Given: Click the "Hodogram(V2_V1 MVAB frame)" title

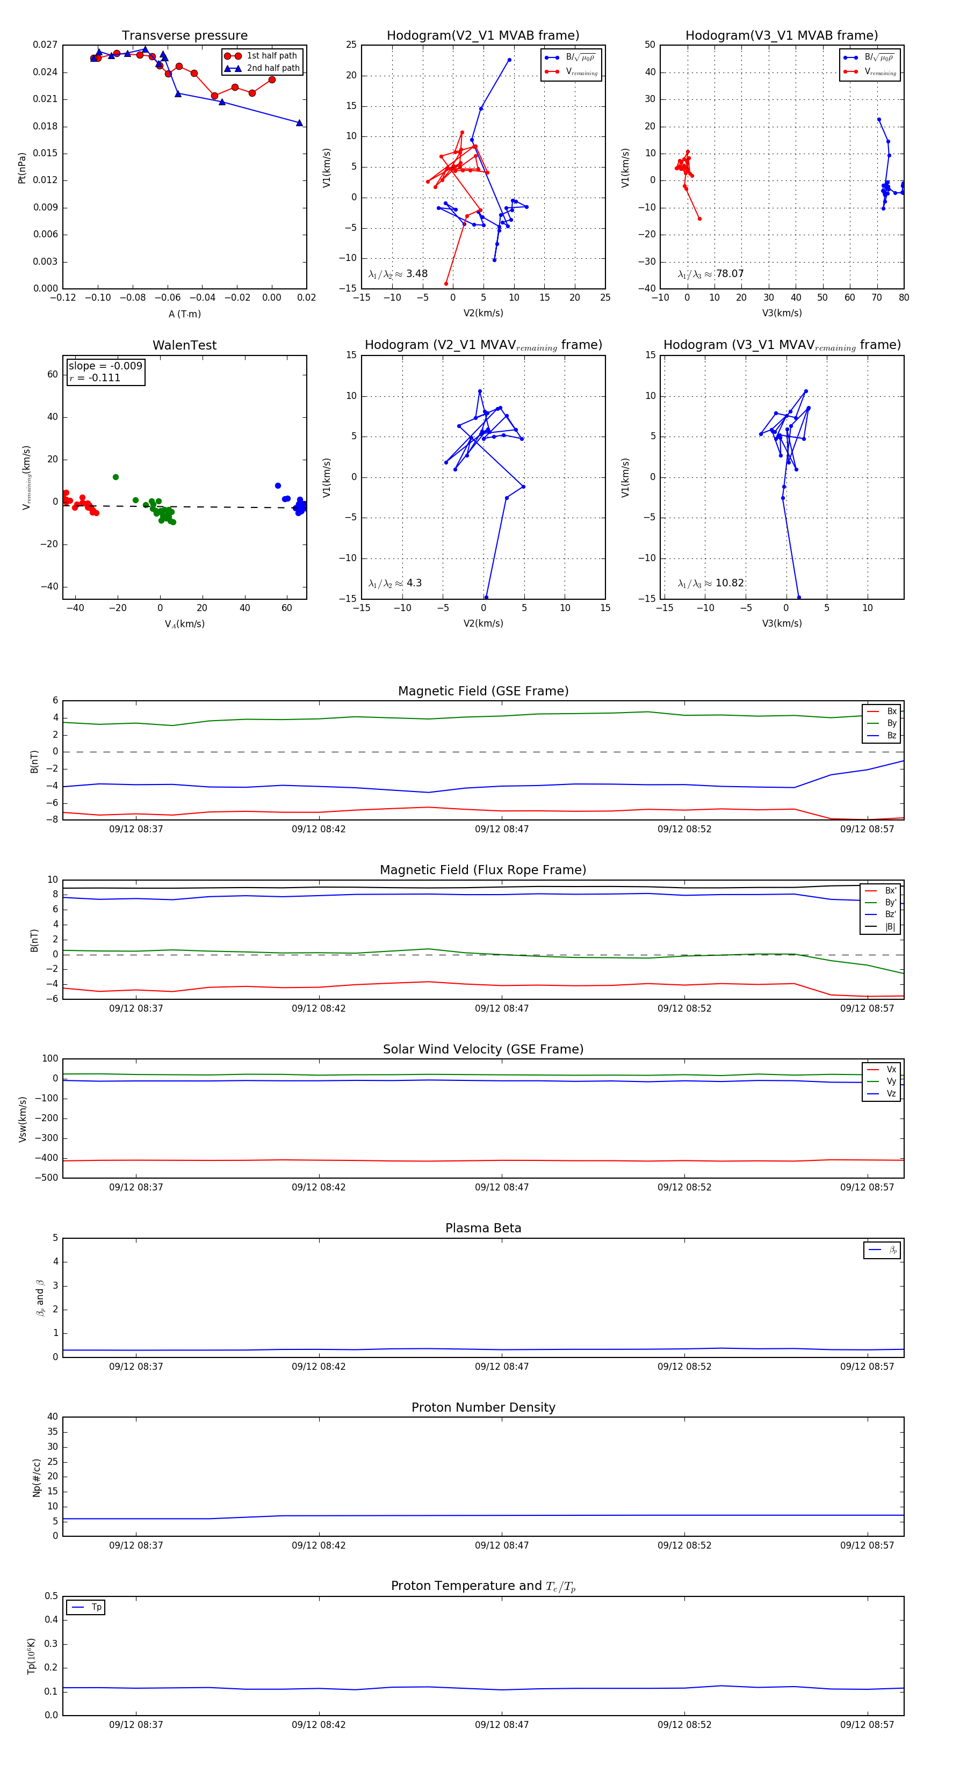Looking at the screenshot, I should pyautogui.click(x=483, y=36).
